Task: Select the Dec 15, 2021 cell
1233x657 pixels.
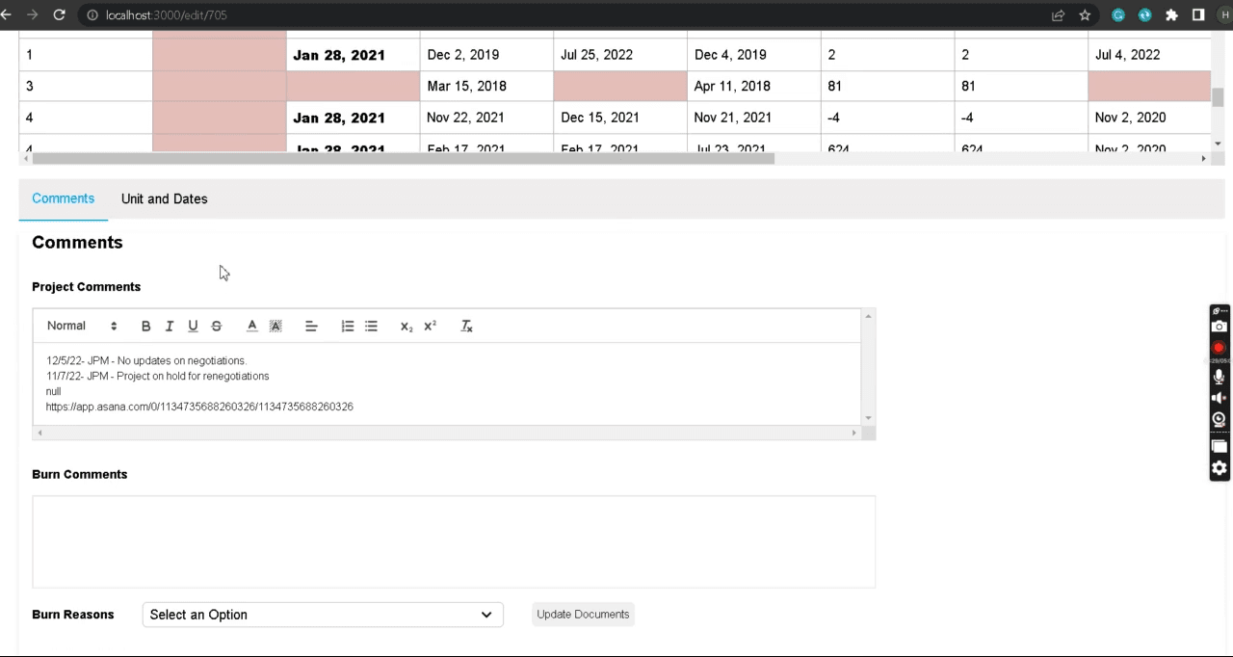Action: (x=620, y=118)
